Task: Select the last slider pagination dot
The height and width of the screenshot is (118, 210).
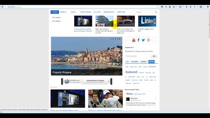Action: point(119,39)
